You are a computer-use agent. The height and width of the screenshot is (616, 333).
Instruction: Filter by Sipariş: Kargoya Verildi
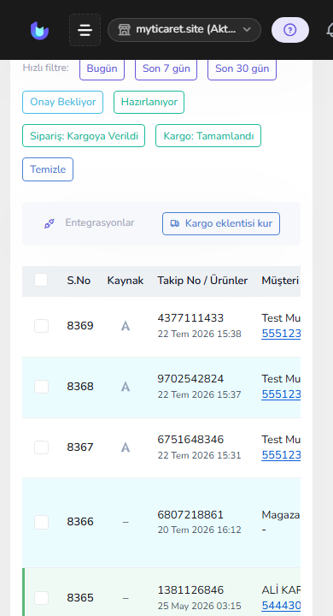(84, 136)
